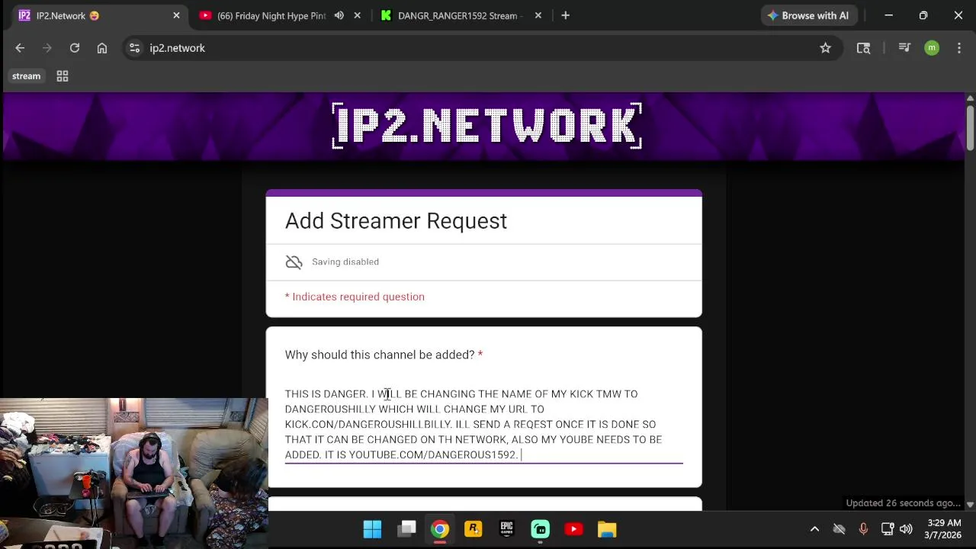The width and height of the screenshot is (976, 549).
Task: Click the Saving disabled cloud icon
Action: tap(294, 262)
